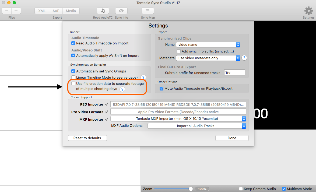Toggle Read Audio Timecode on Import
The image size is (316, 192).
click(x=73, y=43)
